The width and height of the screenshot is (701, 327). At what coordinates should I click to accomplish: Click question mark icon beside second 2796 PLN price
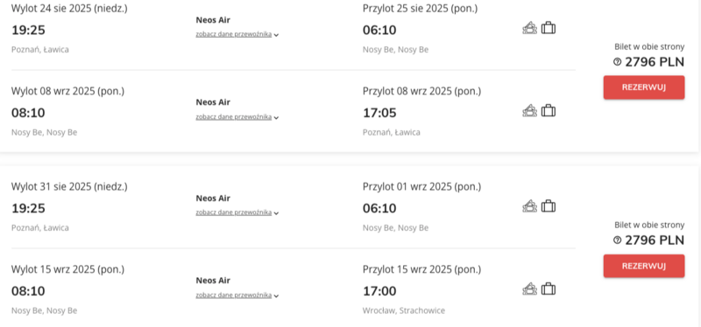(618, 240)
